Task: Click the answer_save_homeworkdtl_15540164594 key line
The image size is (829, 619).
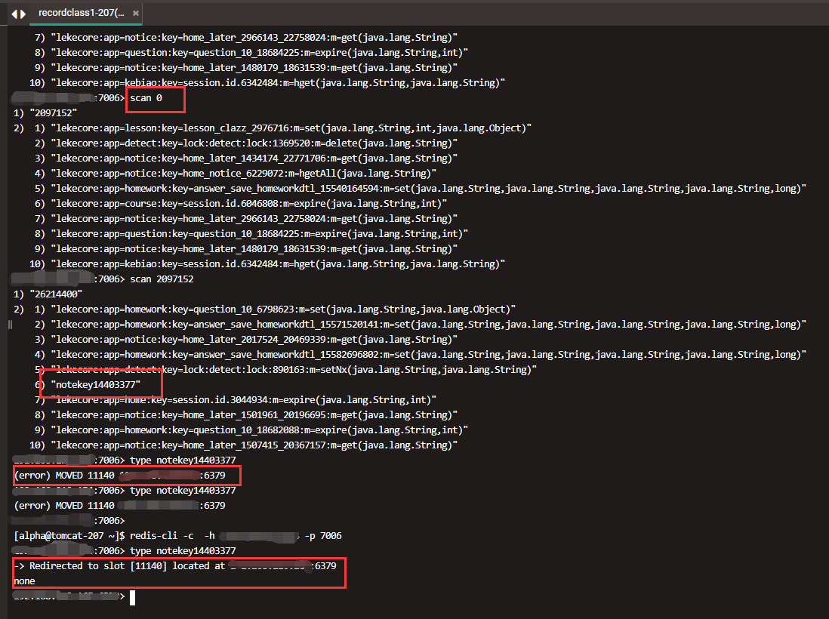Action: [x=427, y=189]
